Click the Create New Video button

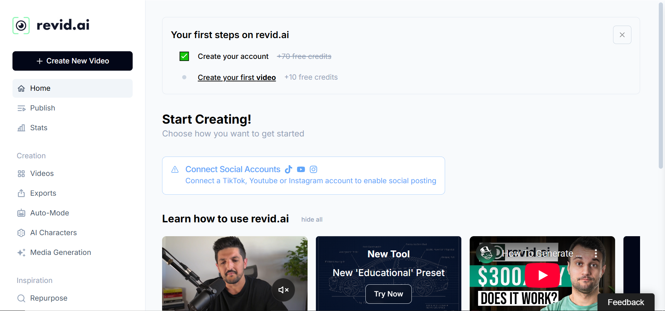[72, 61]
